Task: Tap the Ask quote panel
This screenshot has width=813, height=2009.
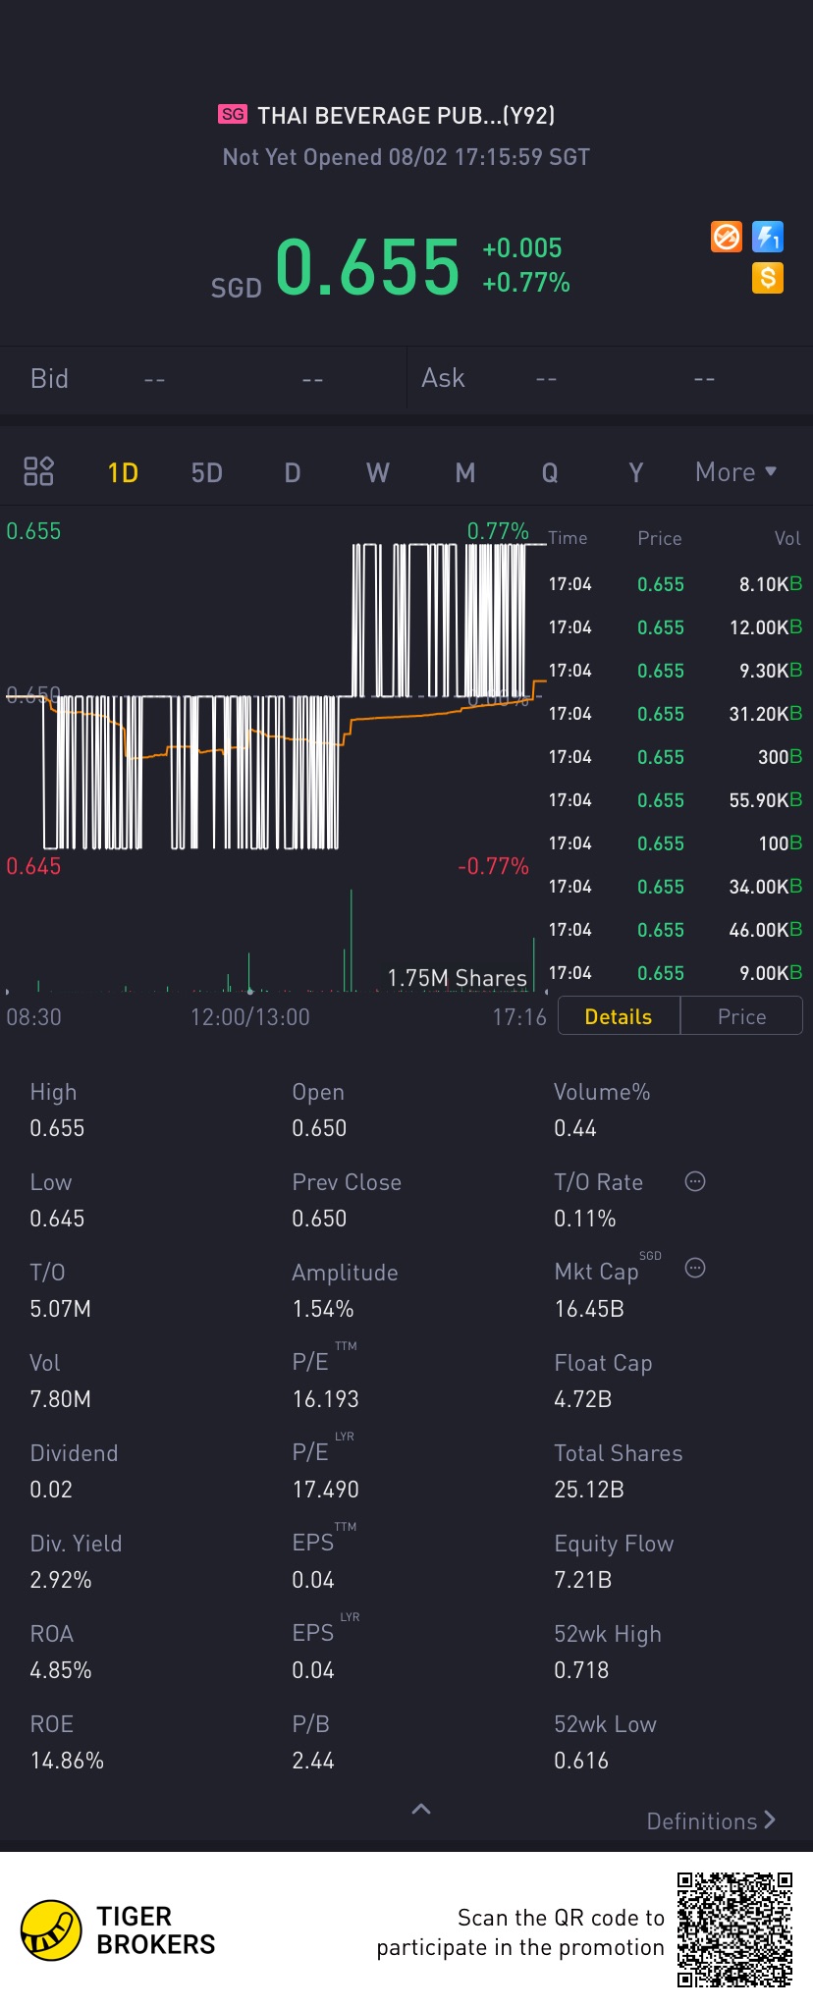Action: pos(610,378)
